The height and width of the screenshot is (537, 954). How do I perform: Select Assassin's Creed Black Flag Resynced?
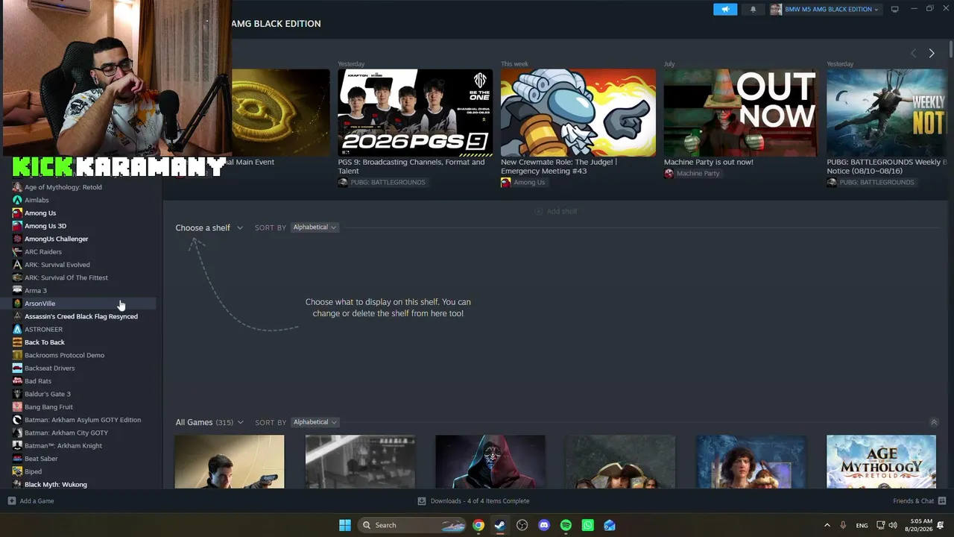coord(81,316)
